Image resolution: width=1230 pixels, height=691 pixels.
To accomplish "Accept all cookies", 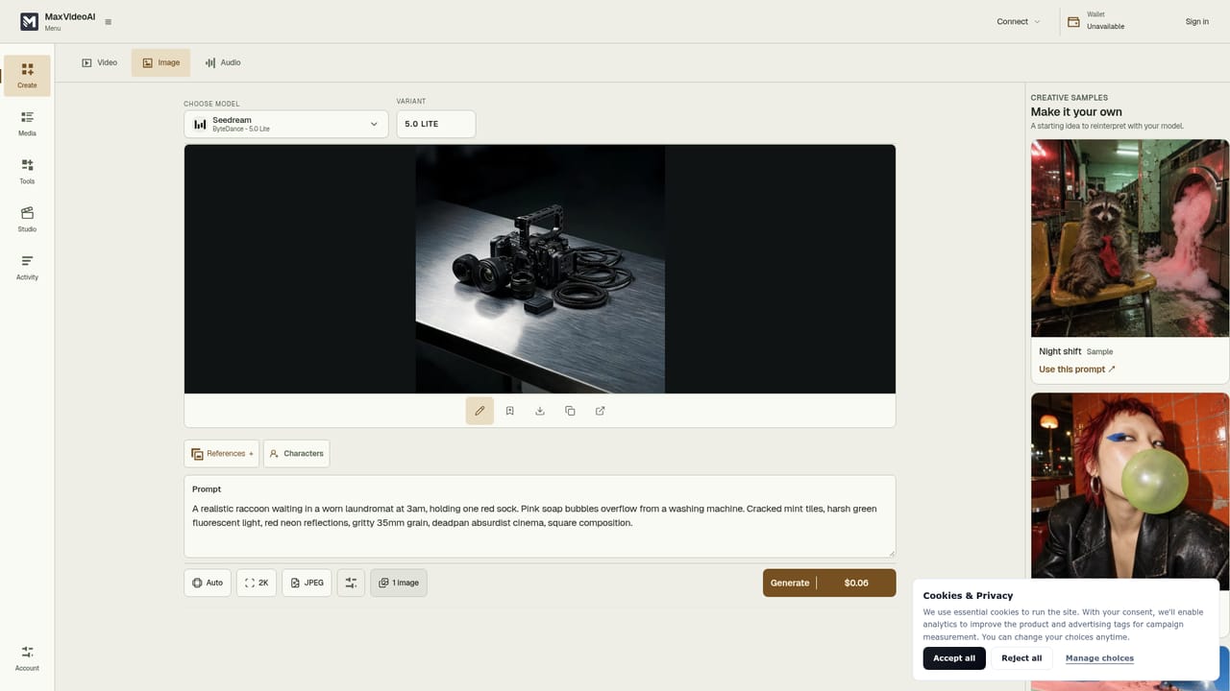I will click(954, 658).
